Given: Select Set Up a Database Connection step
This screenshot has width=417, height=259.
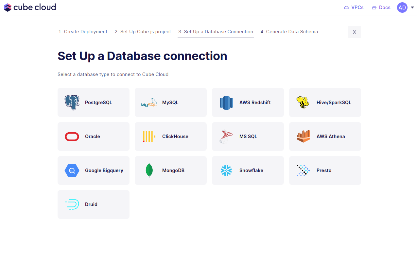Looking at the screenshot, I should [x=216, y=32].
